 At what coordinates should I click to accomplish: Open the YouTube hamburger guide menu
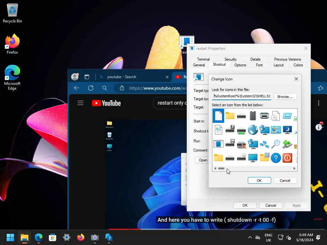pyautogui.click(x=80, y=103)
